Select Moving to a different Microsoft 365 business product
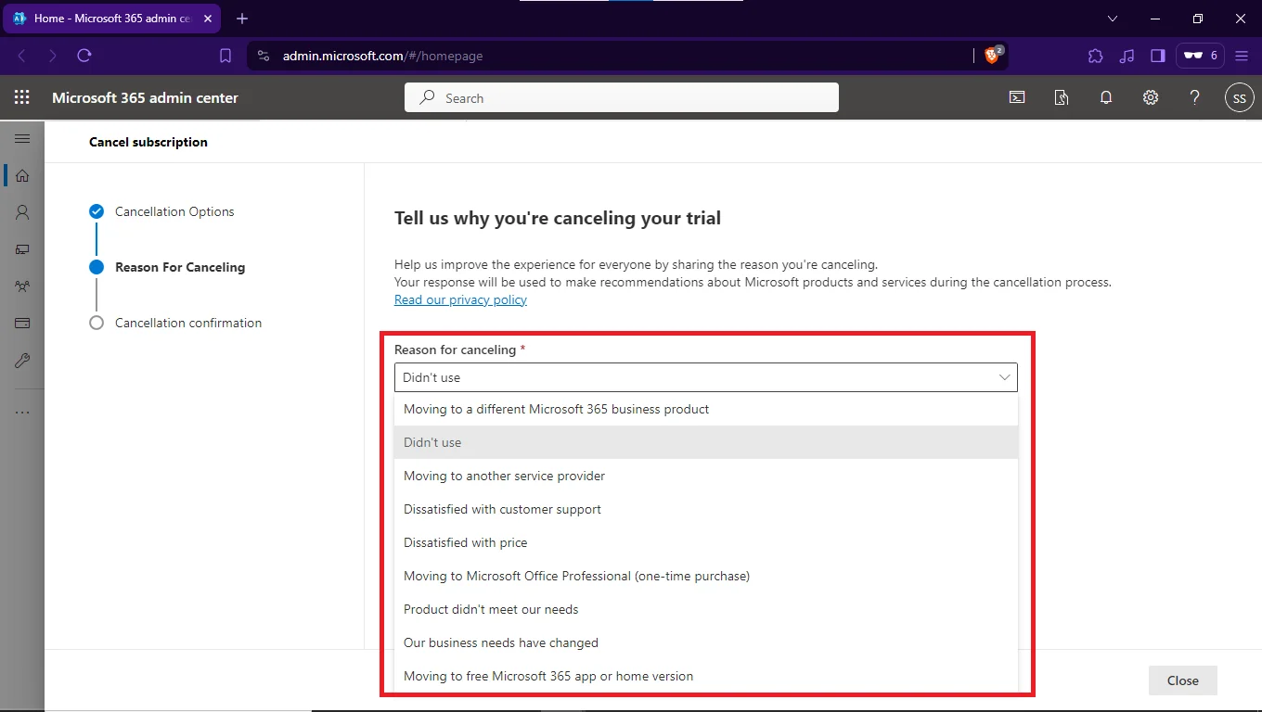 (x=706, y=409)
